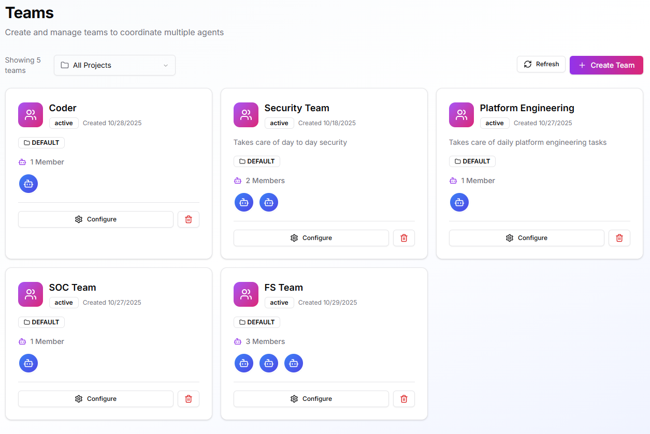Click the Refresh icon beside the Refresh label
The width and height of the screenshot is (650, 434).
coord(527,64)
